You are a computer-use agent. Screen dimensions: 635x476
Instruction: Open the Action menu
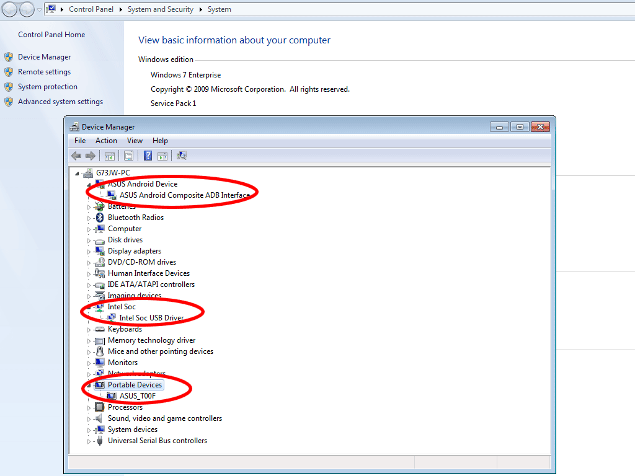click(106, 141)
